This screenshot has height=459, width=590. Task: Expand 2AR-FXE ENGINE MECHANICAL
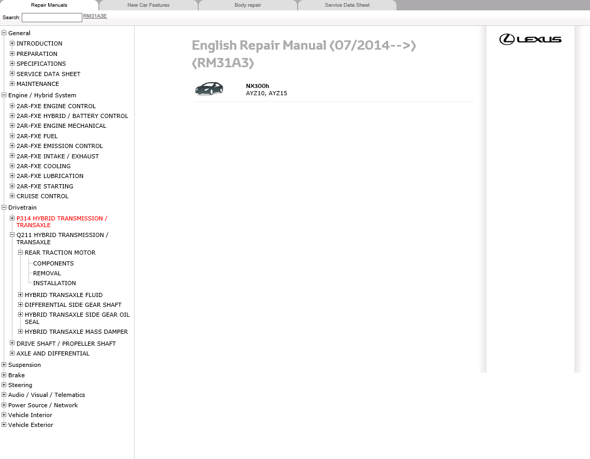click(x=12, y=125)
